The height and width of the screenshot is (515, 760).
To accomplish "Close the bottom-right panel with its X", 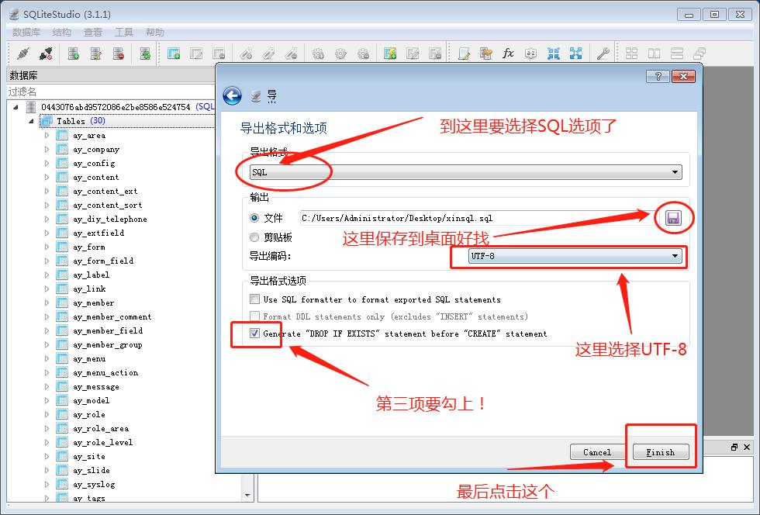I will 746,447.
